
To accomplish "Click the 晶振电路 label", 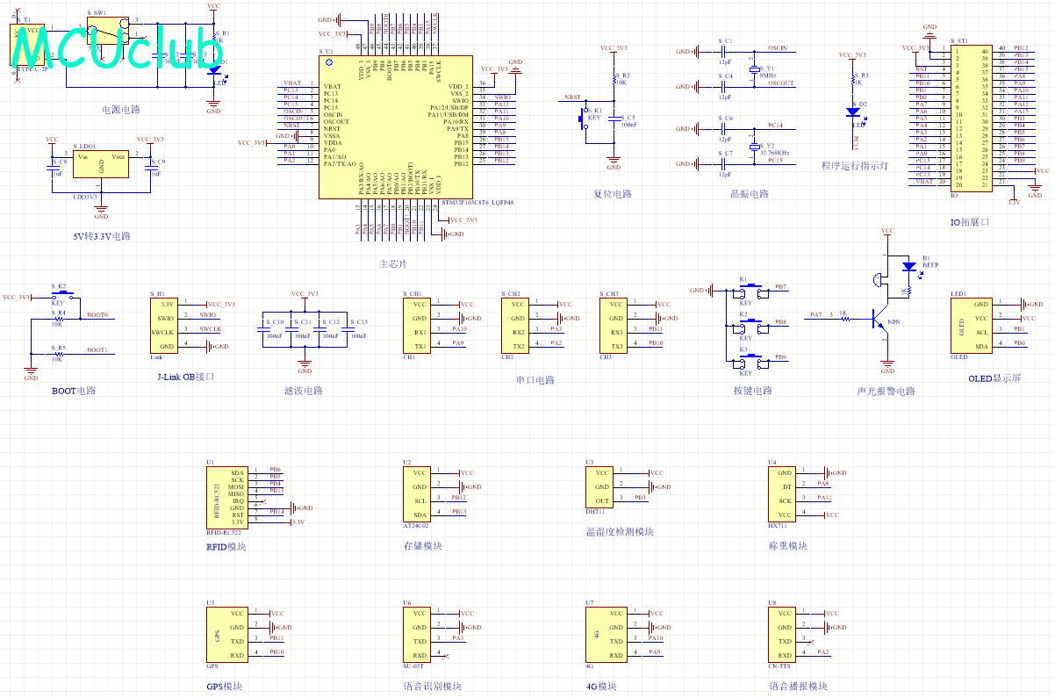I will click(750, 194).
